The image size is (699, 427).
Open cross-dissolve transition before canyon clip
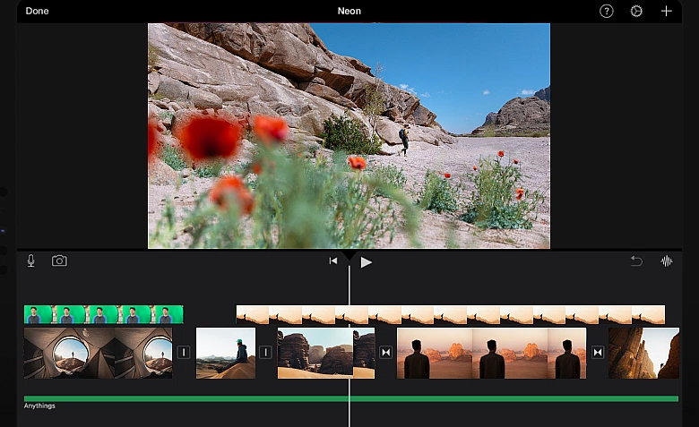[598, 353]
